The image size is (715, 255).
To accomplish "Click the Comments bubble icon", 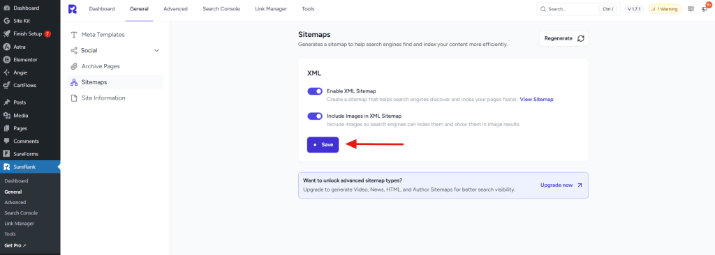I will [6, 141].
